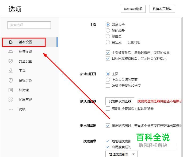Toggle 启用搜索栏 checkbox

point(108,147)
